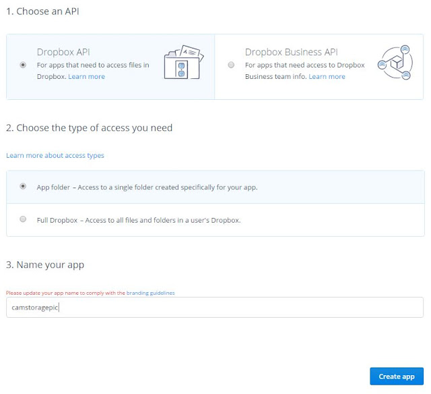Click the Full Dropbox description text
Viewport: 431px width, 394px height.
point(139,220)
